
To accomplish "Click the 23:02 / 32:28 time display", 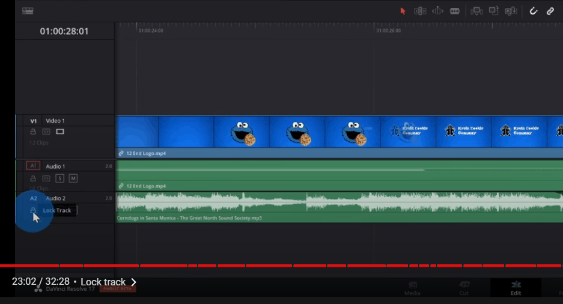I will (41, 282).
